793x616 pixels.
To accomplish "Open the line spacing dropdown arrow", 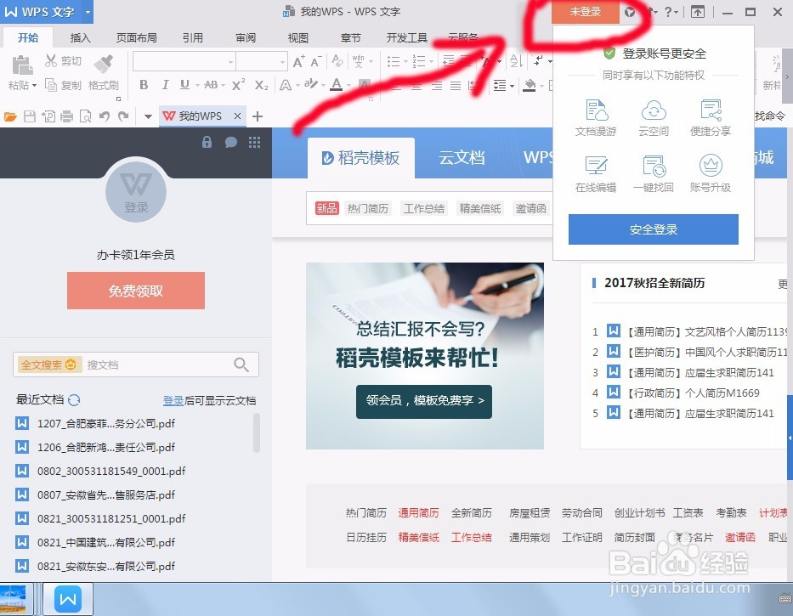I will (512, 86).
